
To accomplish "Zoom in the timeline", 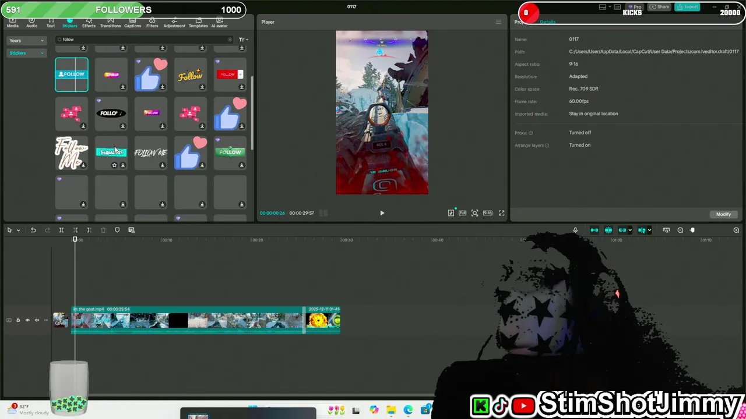I will [x=736, y=230].
